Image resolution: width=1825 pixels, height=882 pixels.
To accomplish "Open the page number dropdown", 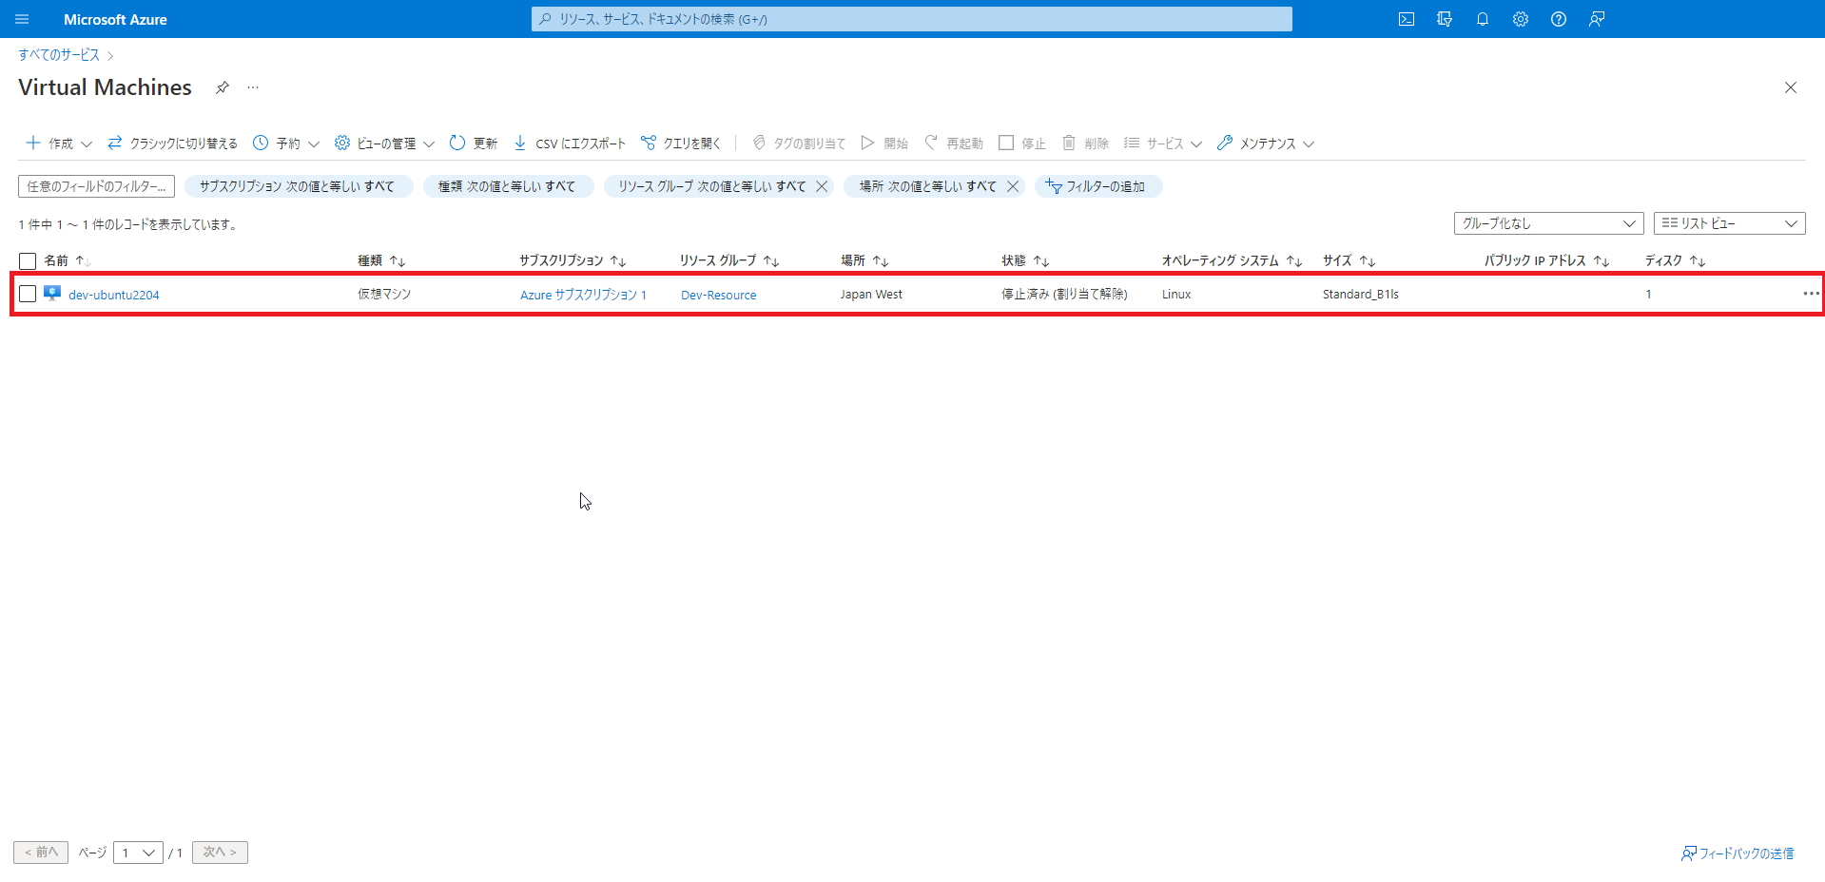I will (x=138, y=853).
